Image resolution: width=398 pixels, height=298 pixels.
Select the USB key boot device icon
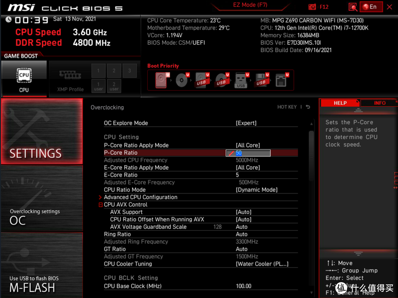[241, 80]
